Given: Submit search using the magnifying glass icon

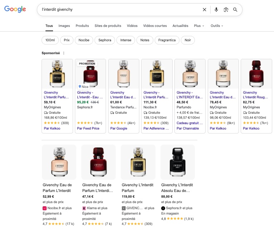Looking at the screenshot, I should [x=235, y=10].
